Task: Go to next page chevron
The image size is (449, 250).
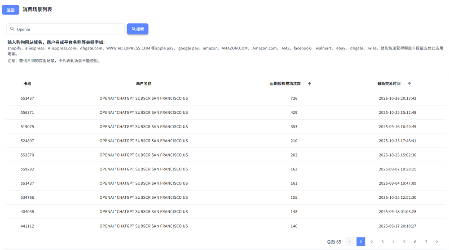Action: [437, 242]
